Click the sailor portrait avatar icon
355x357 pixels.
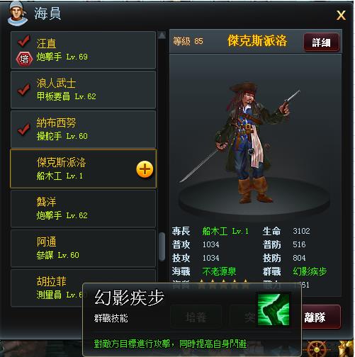pyautogui.click(x=17, y=13)
